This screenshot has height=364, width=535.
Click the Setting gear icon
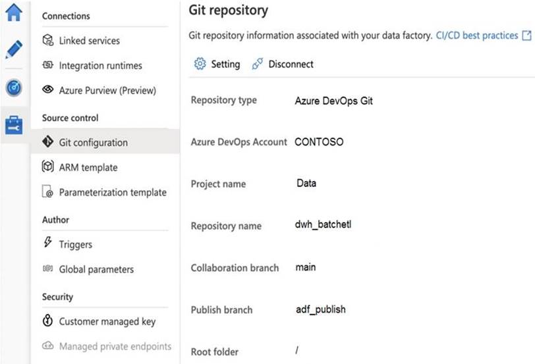pos(200,64)
